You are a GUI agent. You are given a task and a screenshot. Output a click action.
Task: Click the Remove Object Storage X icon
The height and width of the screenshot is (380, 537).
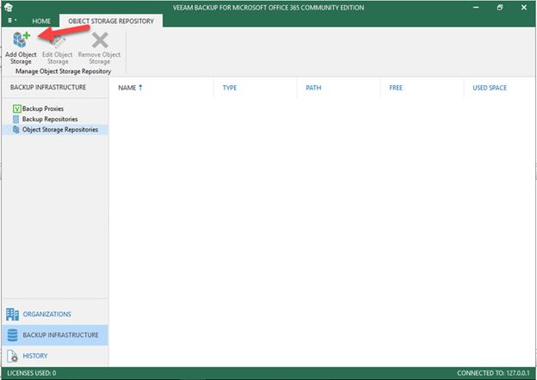(100, 40)
